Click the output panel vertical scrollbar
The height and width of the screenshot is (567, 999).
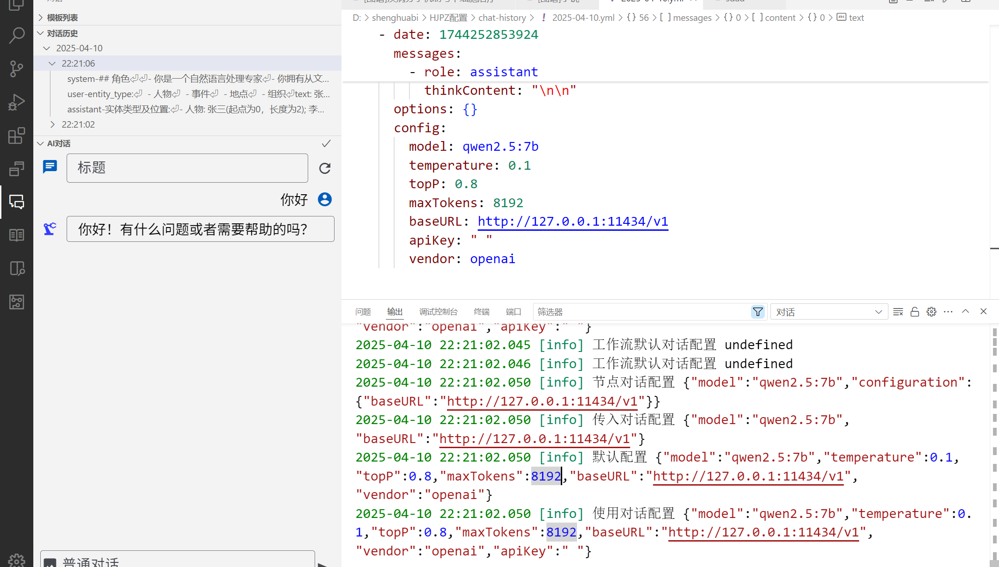pyautogui.click(x=994, y=444)
